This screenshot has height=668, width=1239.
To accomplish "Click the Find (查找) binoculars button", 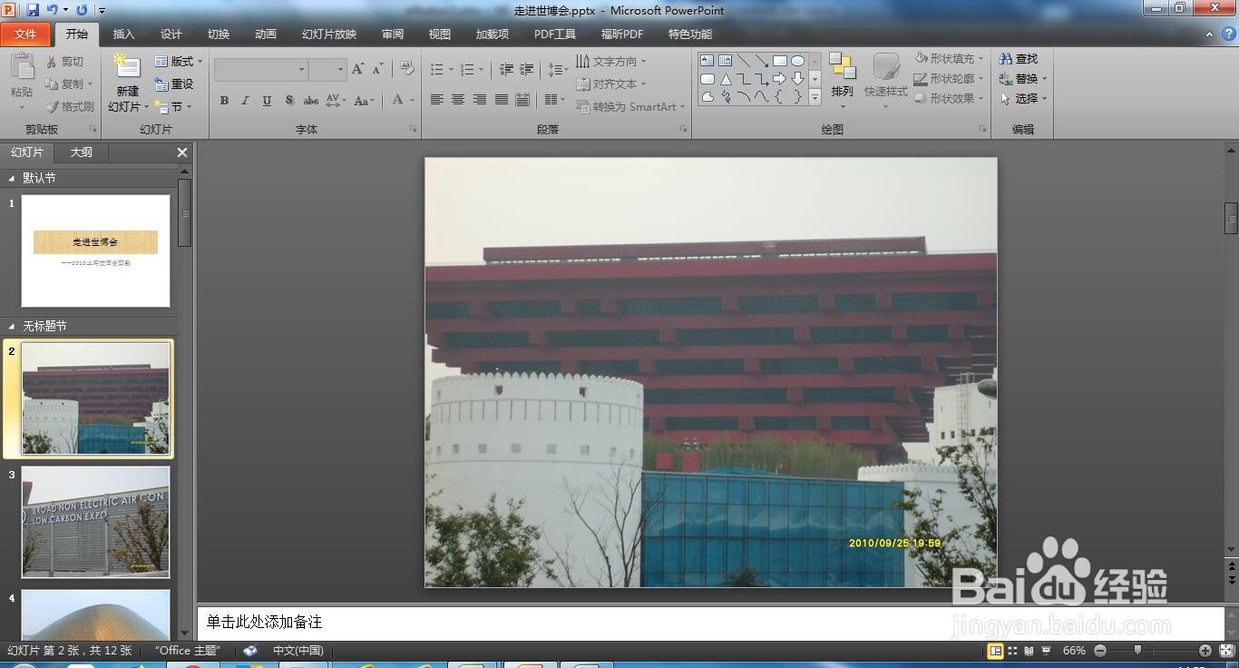I will [x=1019, y=58].
